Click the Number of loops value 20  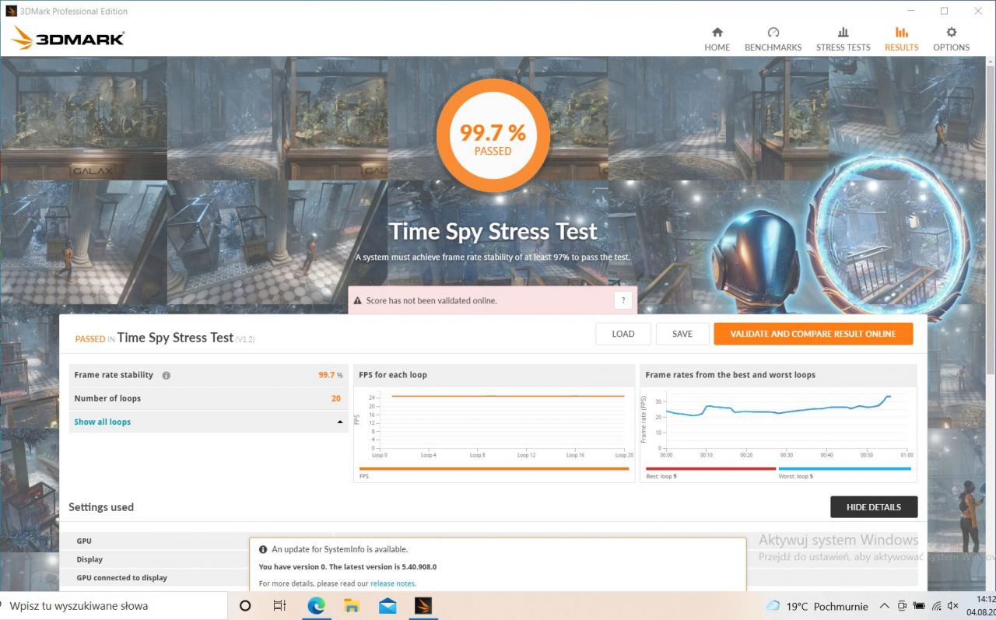[x=336, y=398]
